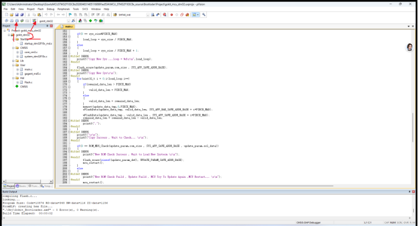Image resolution: width=418 pixels, height=226 pixels.
Task: Switch to the Books tab at panel bottom
Action: coord(21,186)
